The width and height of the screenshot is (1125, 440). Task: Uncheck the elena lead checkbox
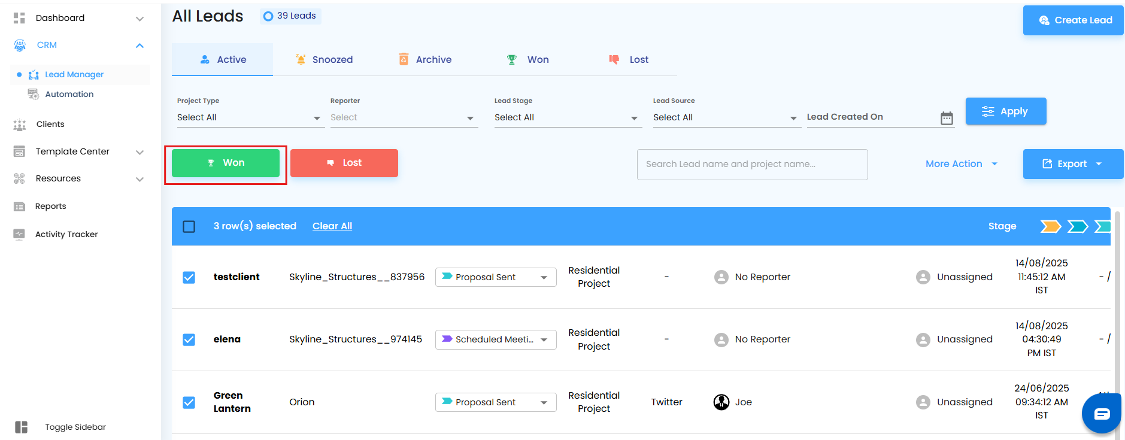pos(189,339)
